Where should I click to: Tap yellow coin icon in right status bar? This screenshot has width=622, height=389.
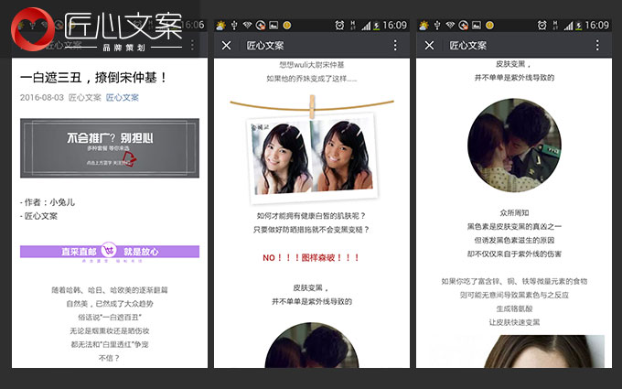[490, 26]
